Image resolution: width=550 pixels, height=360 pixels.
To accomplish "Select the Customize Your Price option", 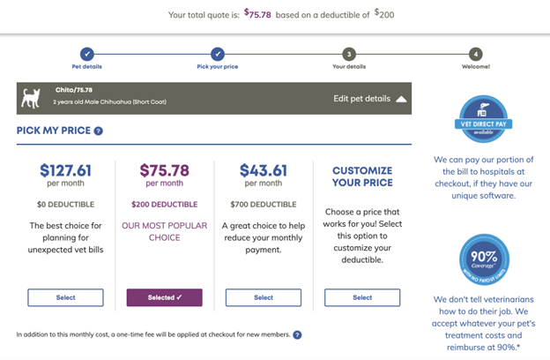I will click(x=362, y=297).
